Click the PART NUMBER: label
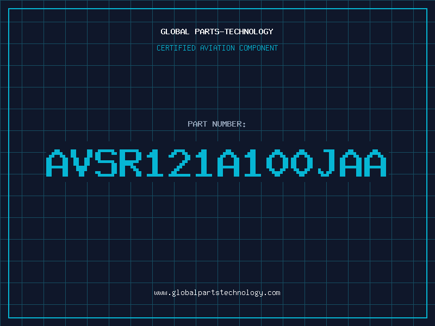Viewport: 435px width, 326px height. point(216,124)
